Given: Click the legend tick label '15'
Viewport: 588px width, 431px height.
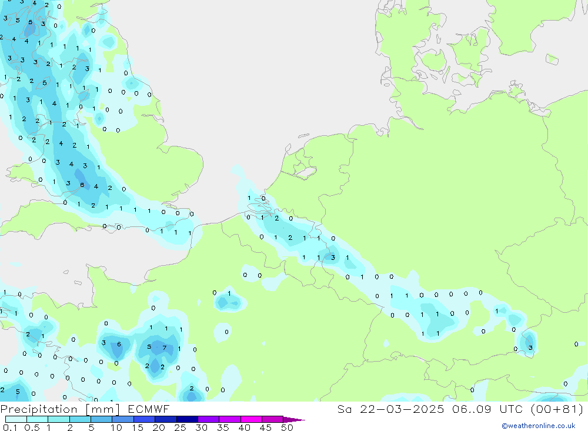Looking at the screenshot, I should click(138, 427).
